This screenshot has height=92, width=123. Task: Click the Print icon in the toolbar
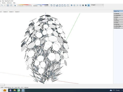8,5
